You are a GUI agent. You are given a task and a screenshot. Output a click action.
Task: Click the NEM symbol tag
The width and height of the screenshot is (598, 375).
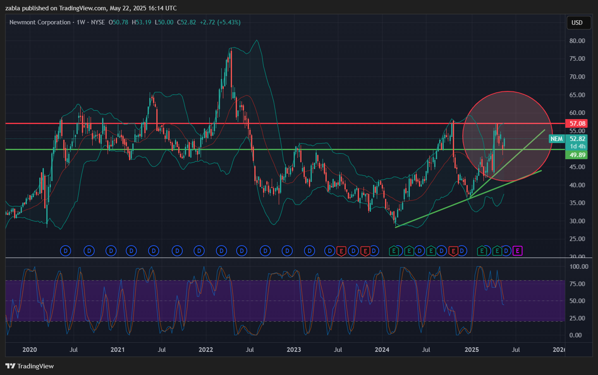(557, 139)
